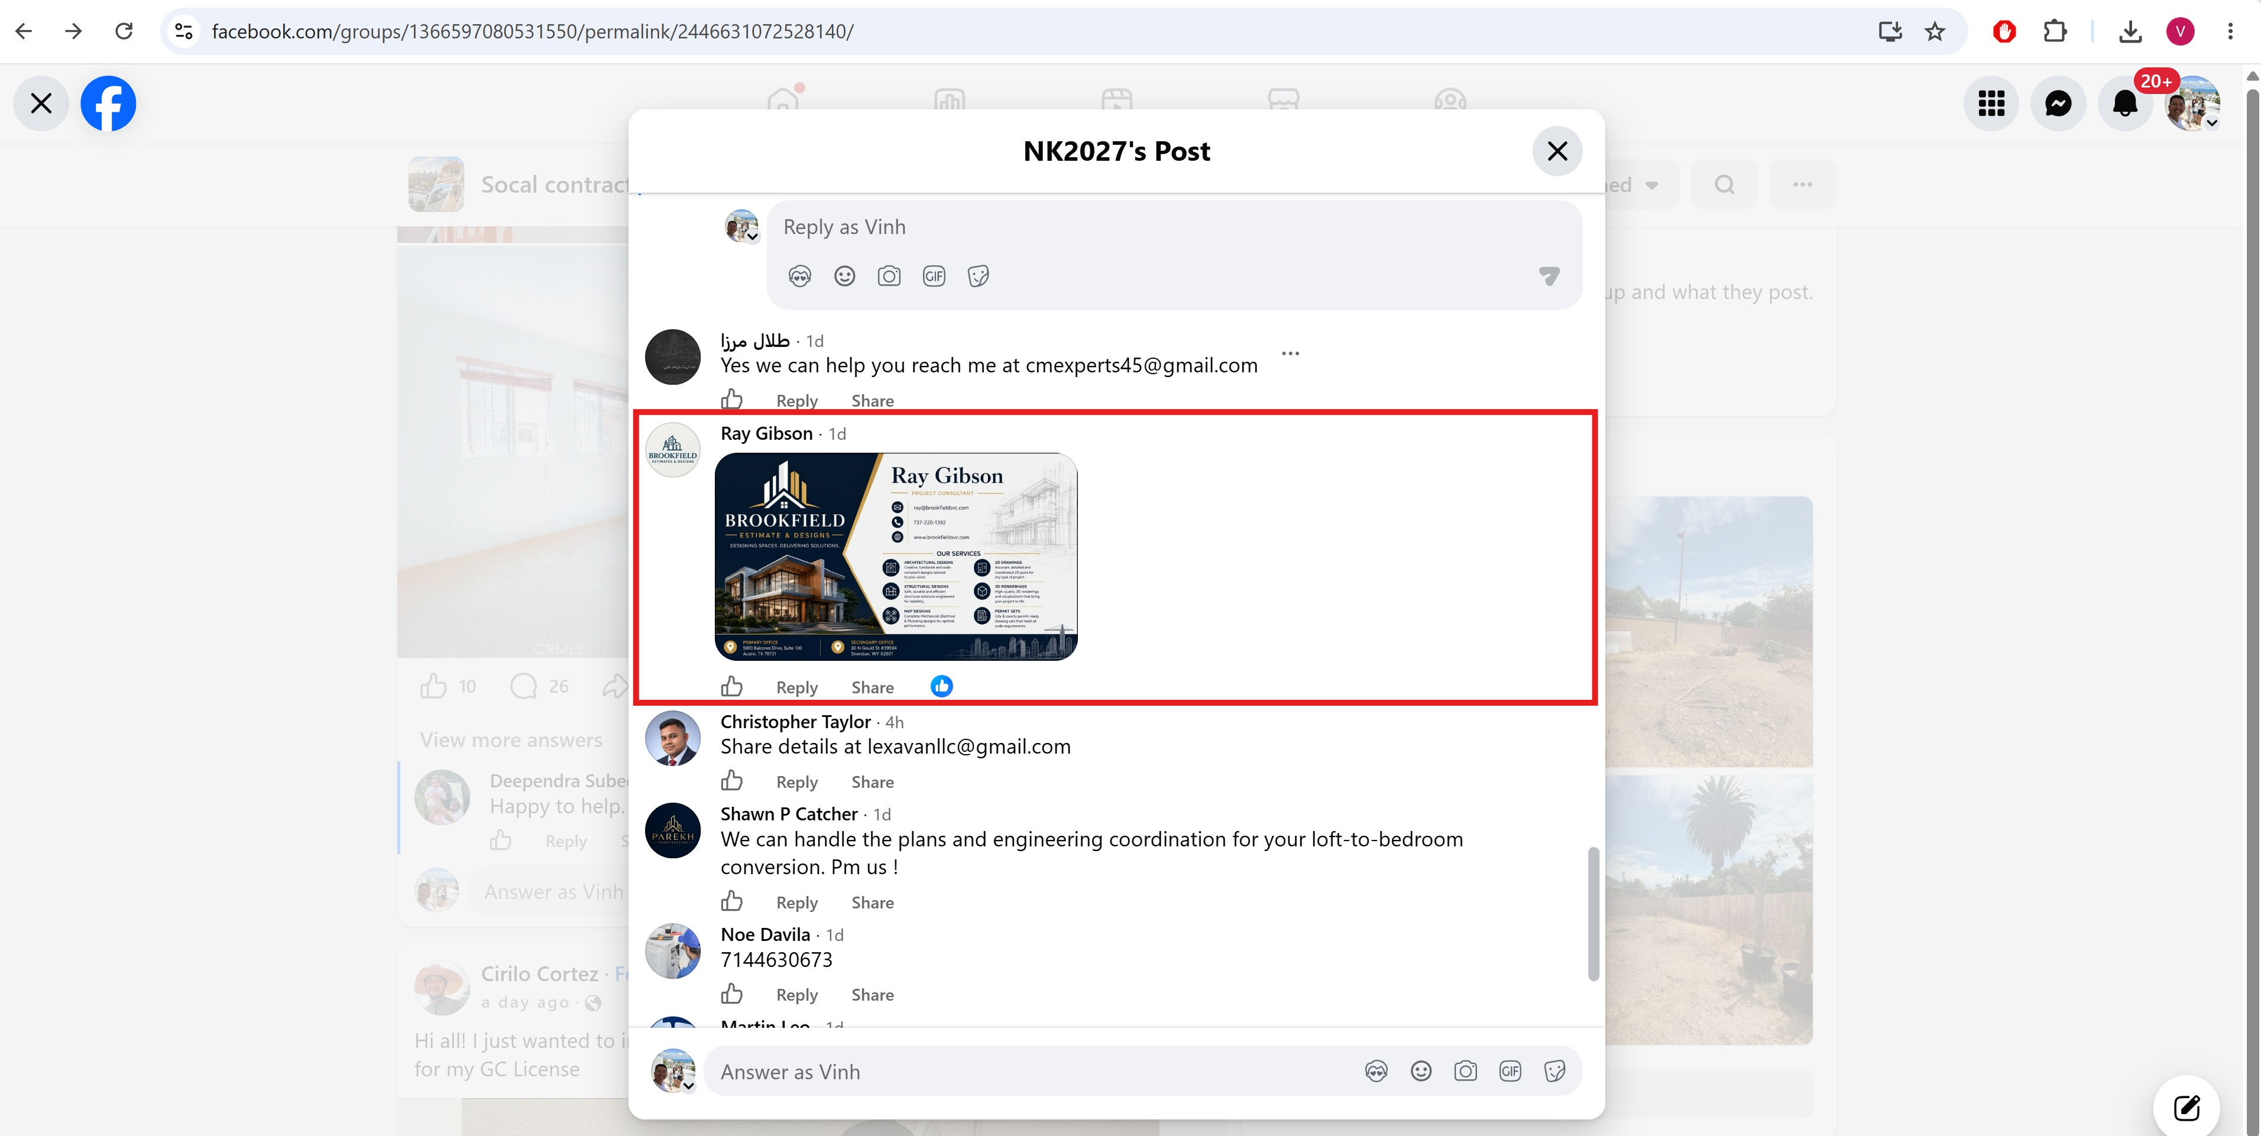
Task: Close the post view with left X
Action: pos(41,103)
